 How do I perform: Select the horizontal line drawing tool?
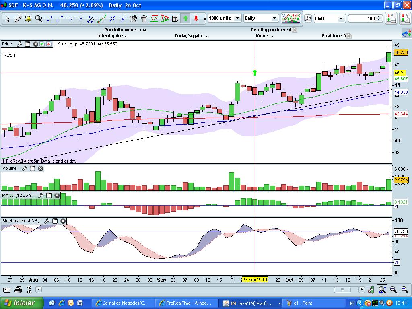[x=70, y=19]
